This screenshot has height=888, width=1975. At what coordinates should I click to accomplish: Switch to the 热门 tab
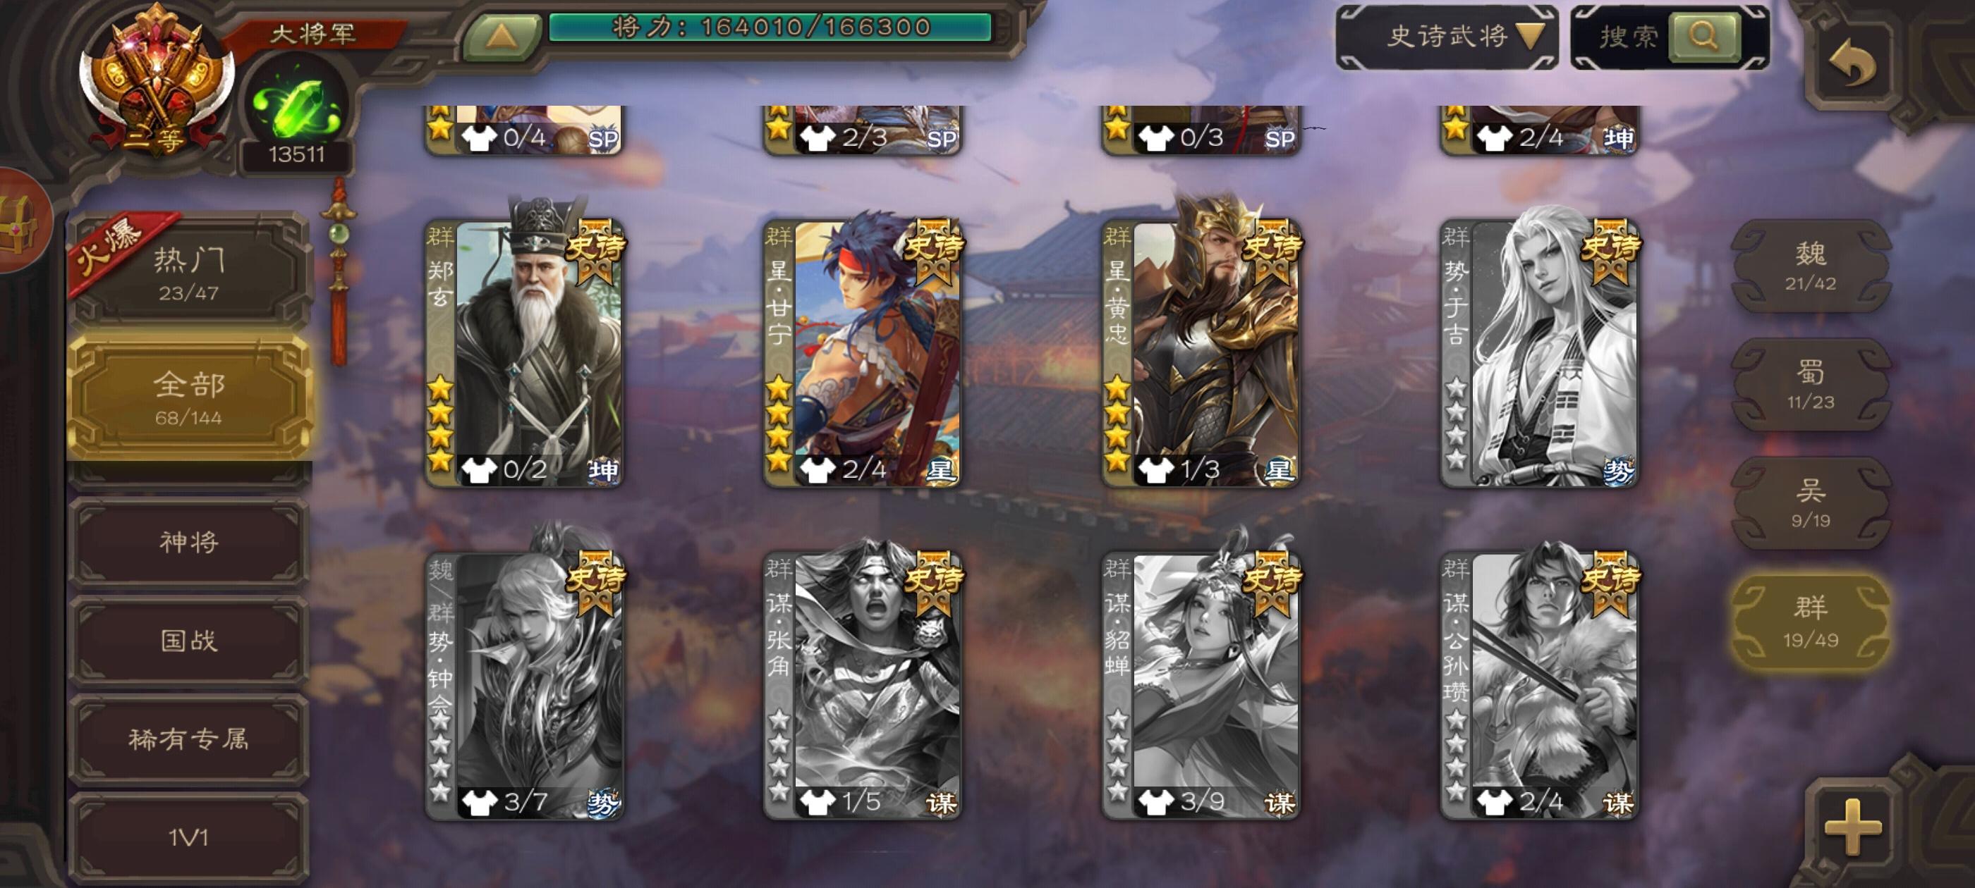pos(189,272)
